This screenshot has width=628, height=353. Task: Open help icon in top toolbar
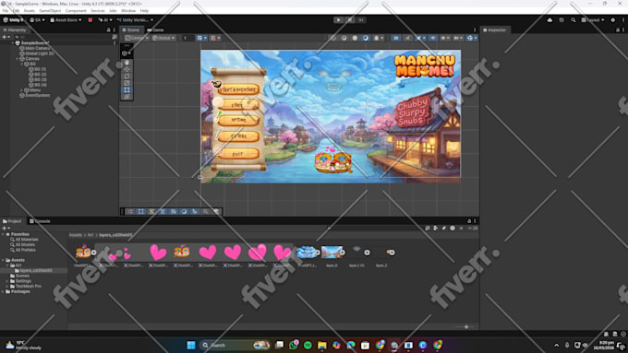click(613, 20)
